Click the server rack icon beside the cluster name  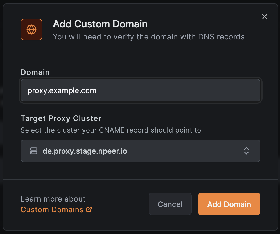click(33, 151)
